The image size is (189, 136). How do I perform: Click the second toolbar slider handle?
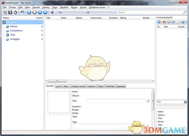pyautogui.click(x=88, y=12)
